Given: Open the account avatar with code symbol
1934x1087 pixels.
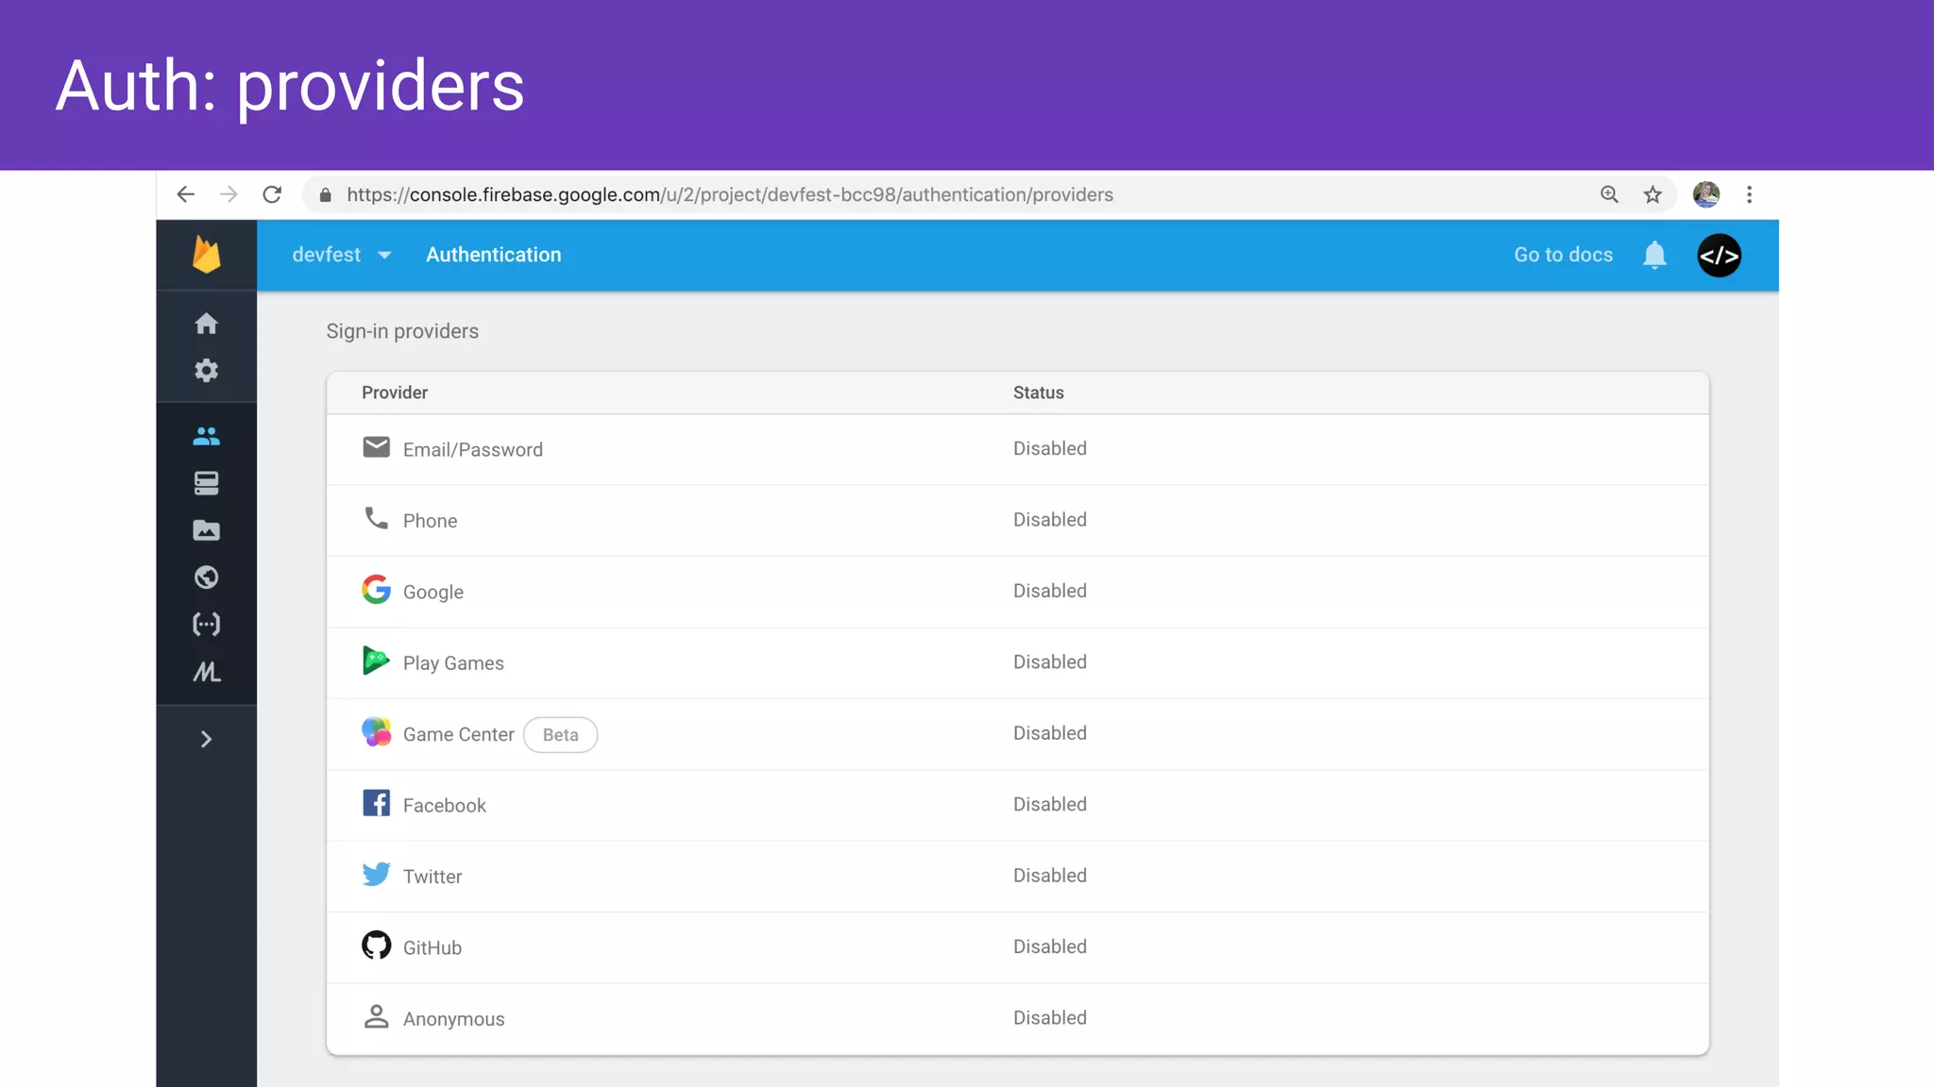Looking at the screenshot, I should click(1719, 256).
